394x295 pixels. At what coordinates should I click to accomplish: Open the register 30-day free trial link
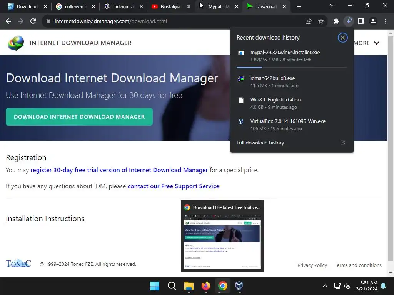(x=119, y=170)
